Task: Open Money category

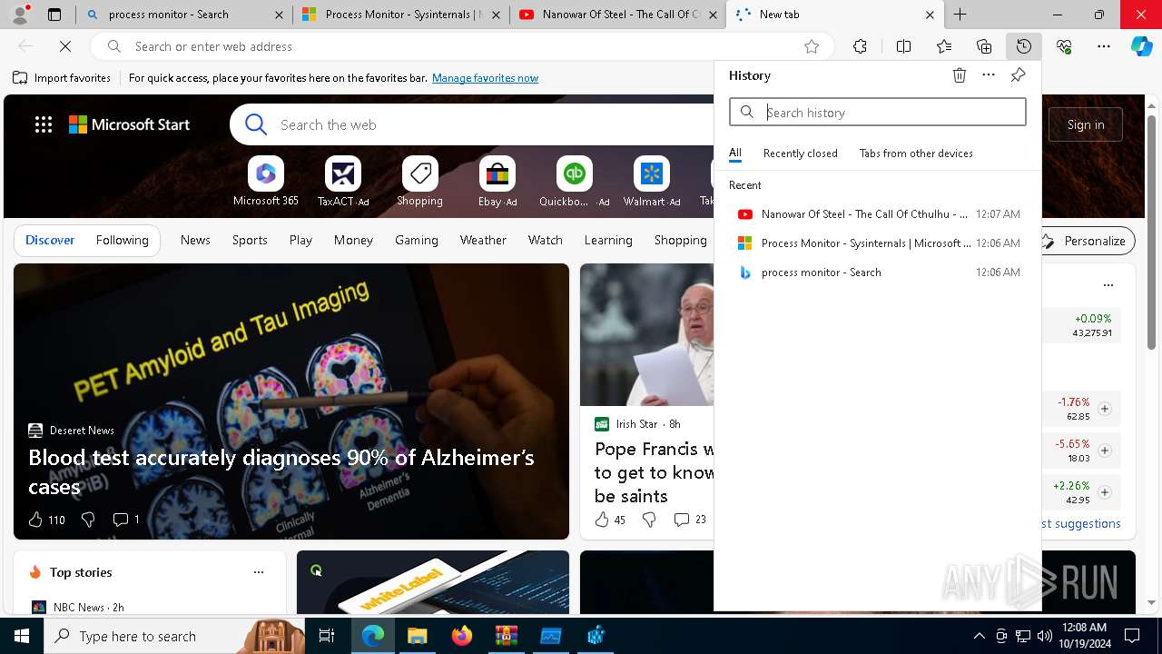Action: tap(353, 240)
